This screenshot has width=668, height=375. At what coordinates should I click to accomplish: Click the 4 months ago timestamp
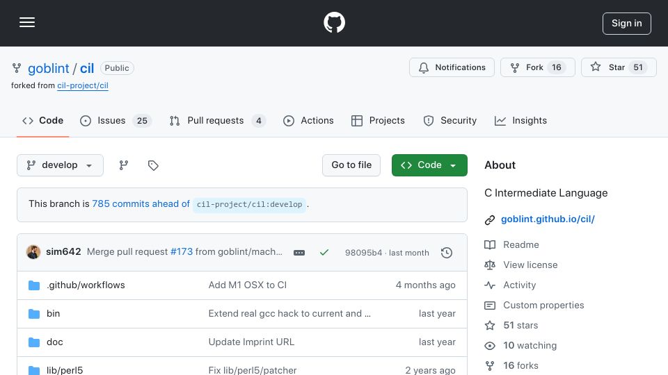point(425,285)
